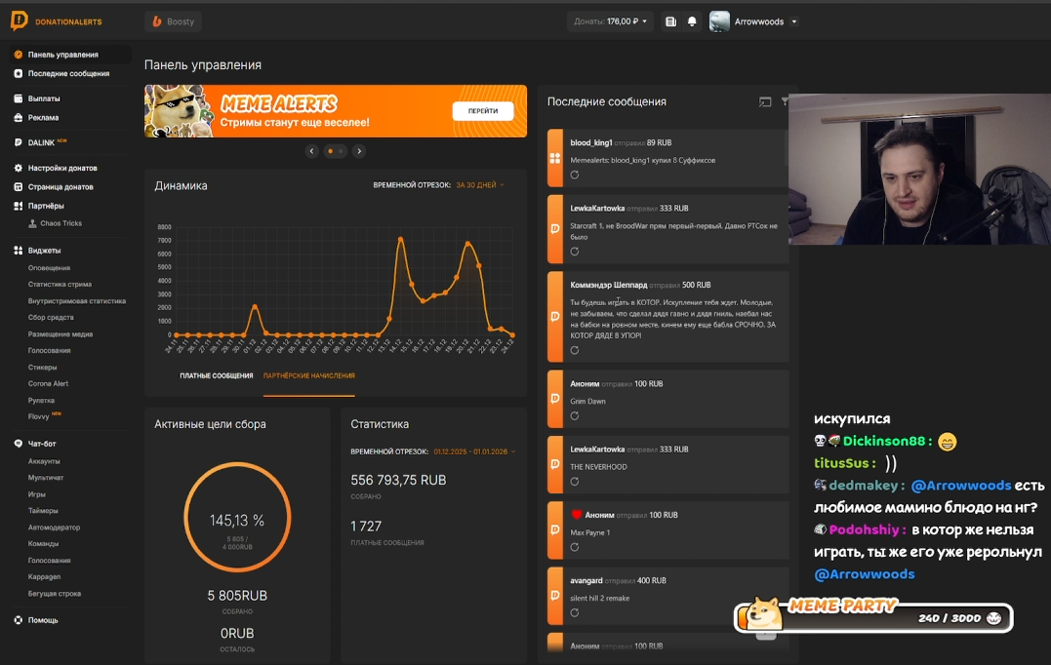Replay THE NEVERHOOD 333 RUB alert
The height and width of the screenshot is (665, 1051).
click(x=575, y=482)
